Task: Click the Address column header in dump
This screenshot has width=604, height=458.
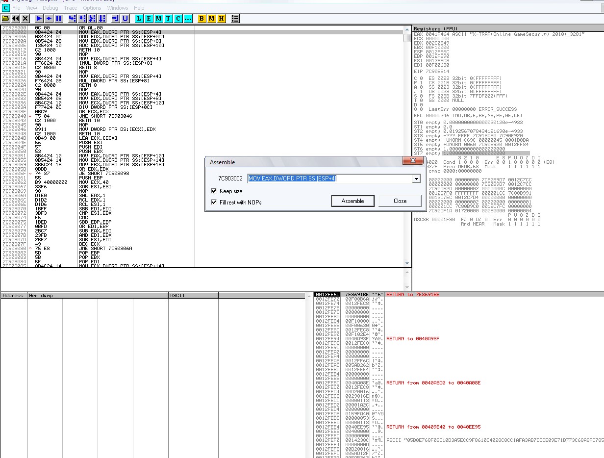Action: [14, 296]
